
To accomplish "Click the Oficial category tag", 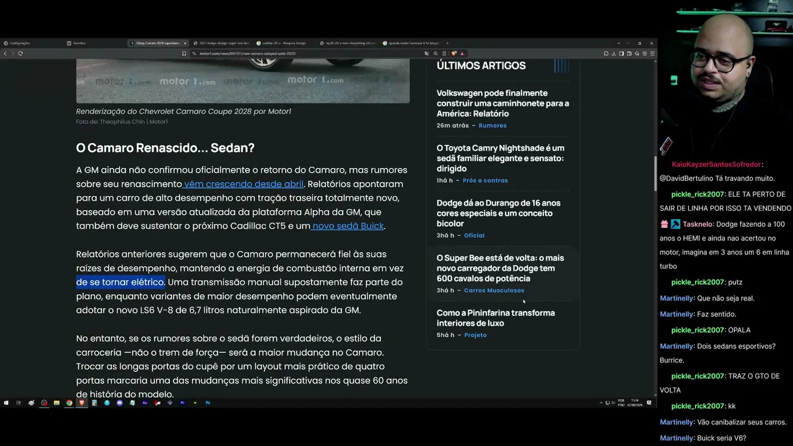I will click(475, 235).
